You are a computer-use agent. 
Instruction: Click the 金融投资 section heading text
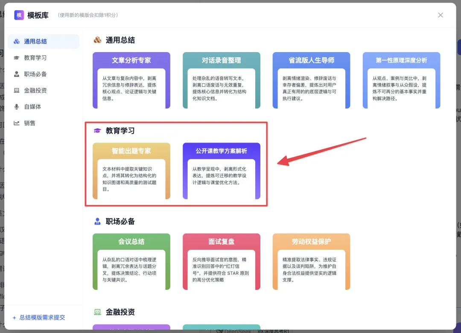click(120, 312)
